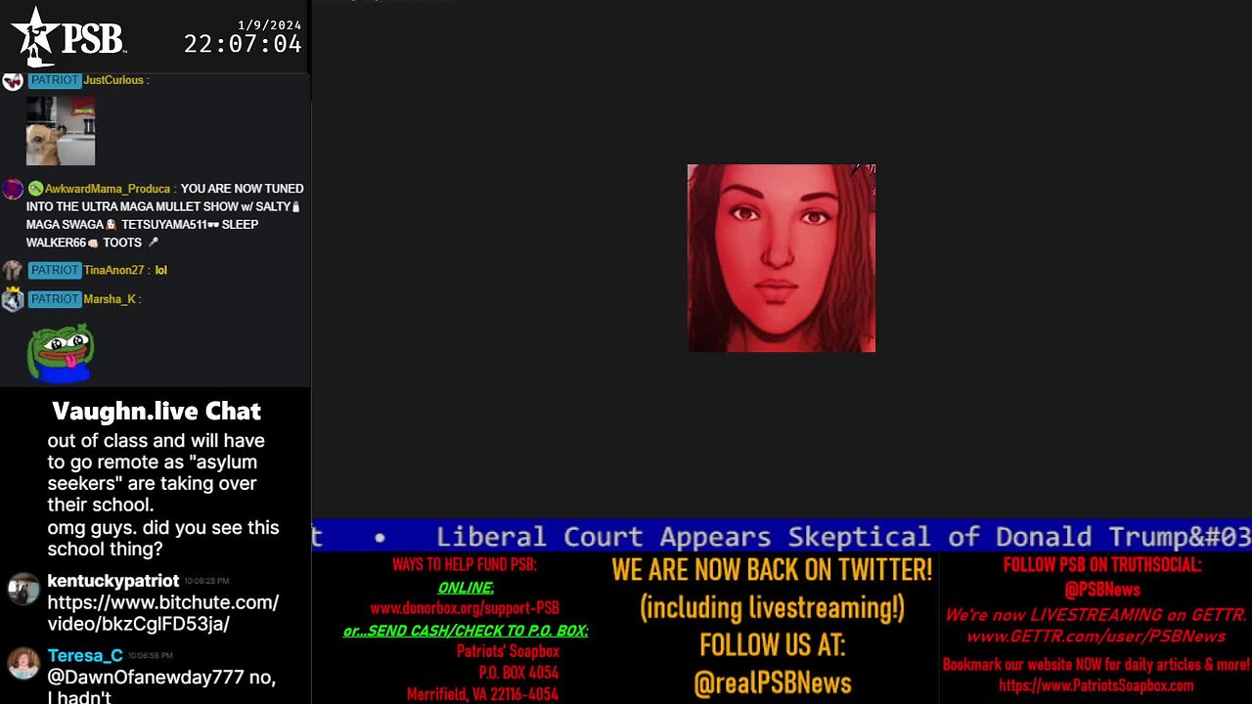
Task: Click the 'omg guys' school chat message
Action: point(163,538)
